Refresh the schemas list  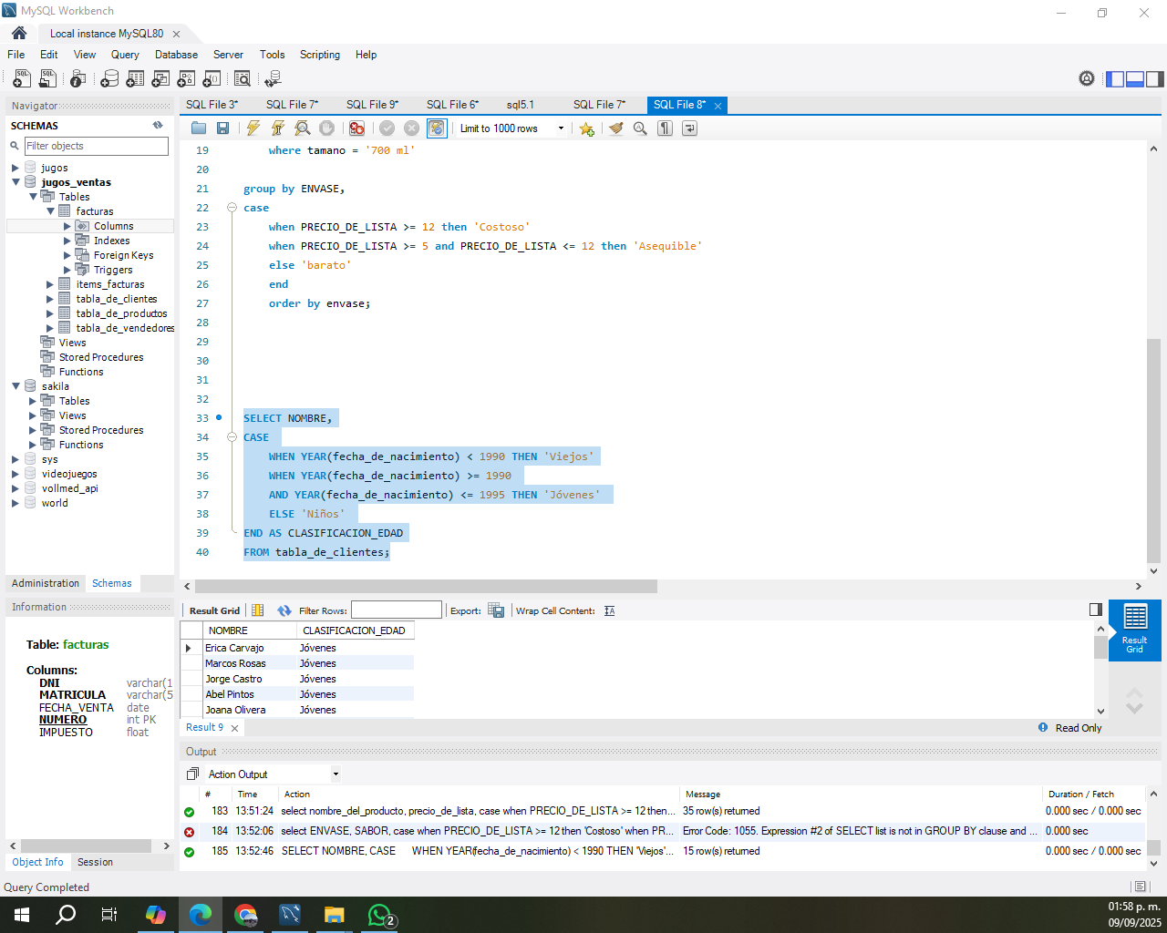coord(158,125)
